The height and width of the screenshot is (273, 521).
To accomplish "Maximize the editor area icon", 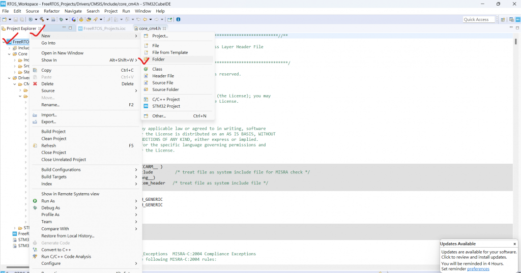I will coord(517,28).
